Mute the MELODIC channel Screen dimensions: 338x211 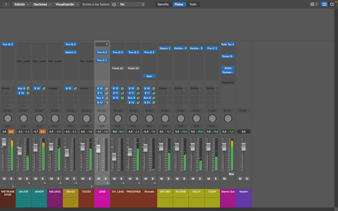51,179
